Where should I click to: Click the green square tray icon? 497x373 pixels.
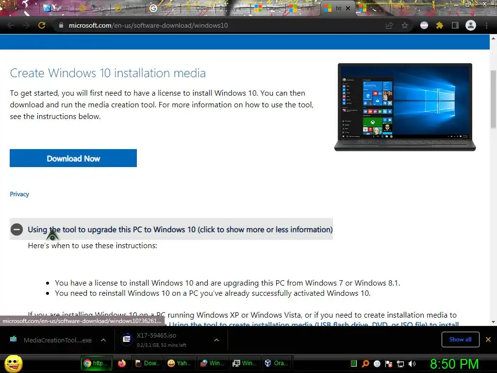tap(354, 363)
